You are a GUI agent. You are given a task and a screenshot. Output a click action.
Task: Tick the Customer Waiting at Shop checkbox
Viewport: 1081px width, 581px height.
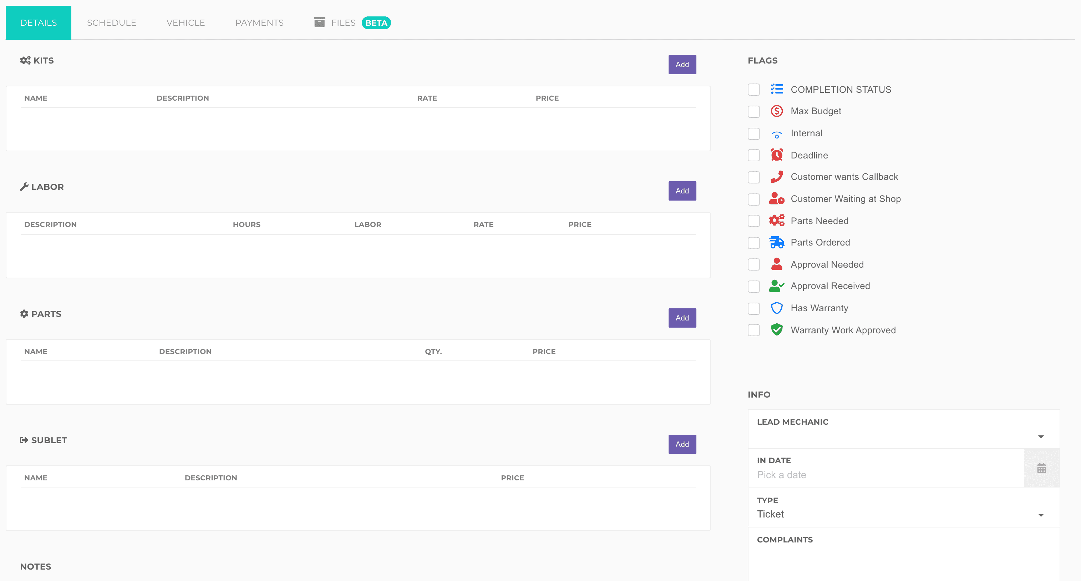[x=754, y=199]
